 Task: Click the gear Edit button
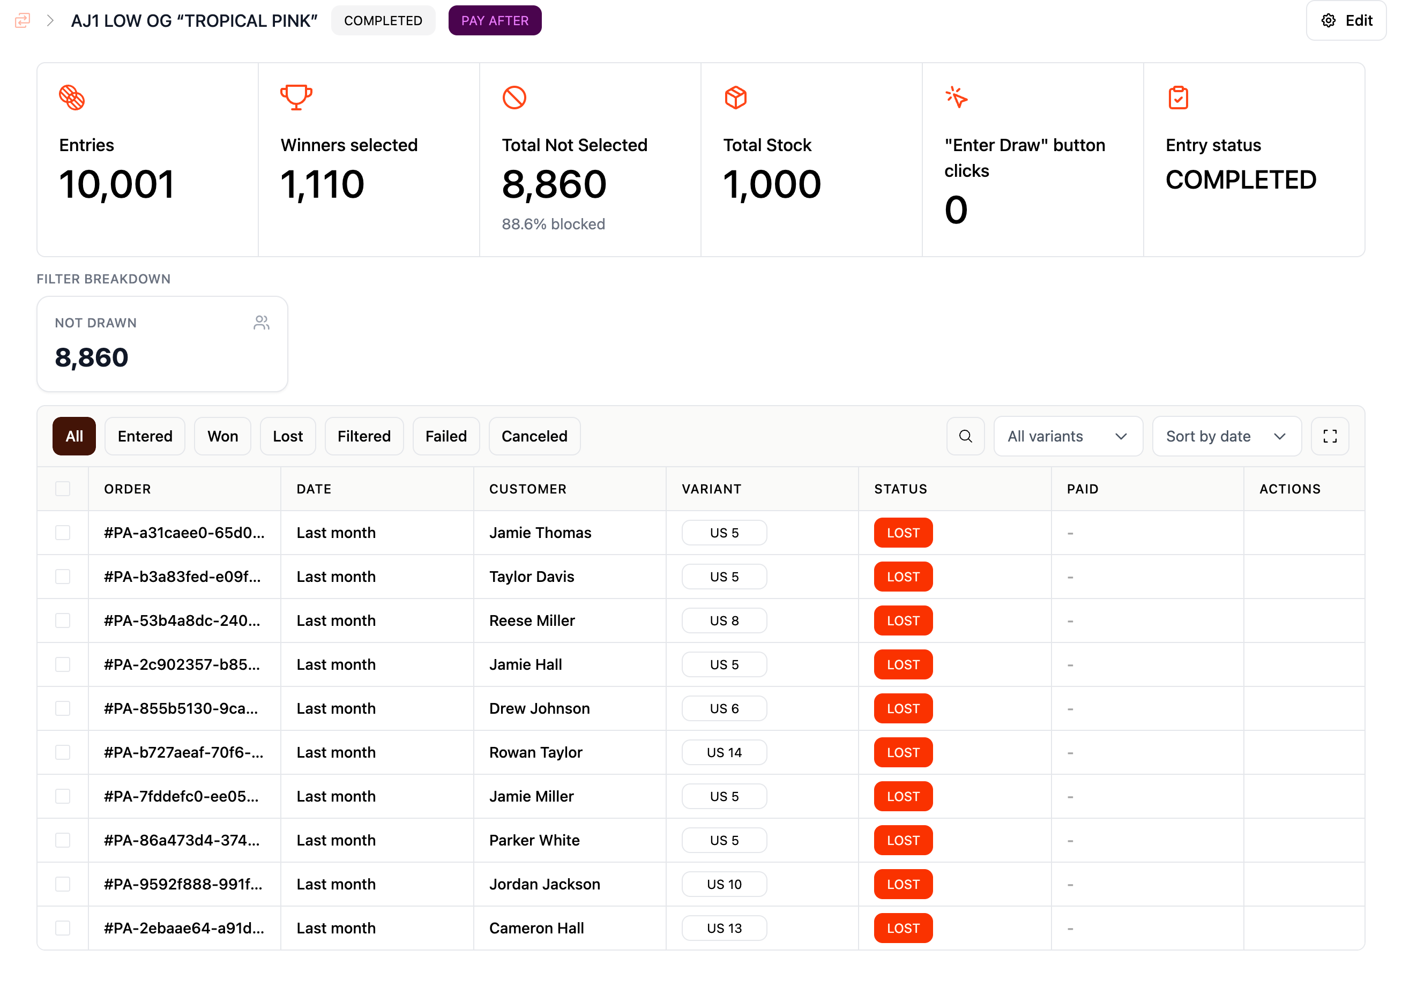[x=1346, y=20]
